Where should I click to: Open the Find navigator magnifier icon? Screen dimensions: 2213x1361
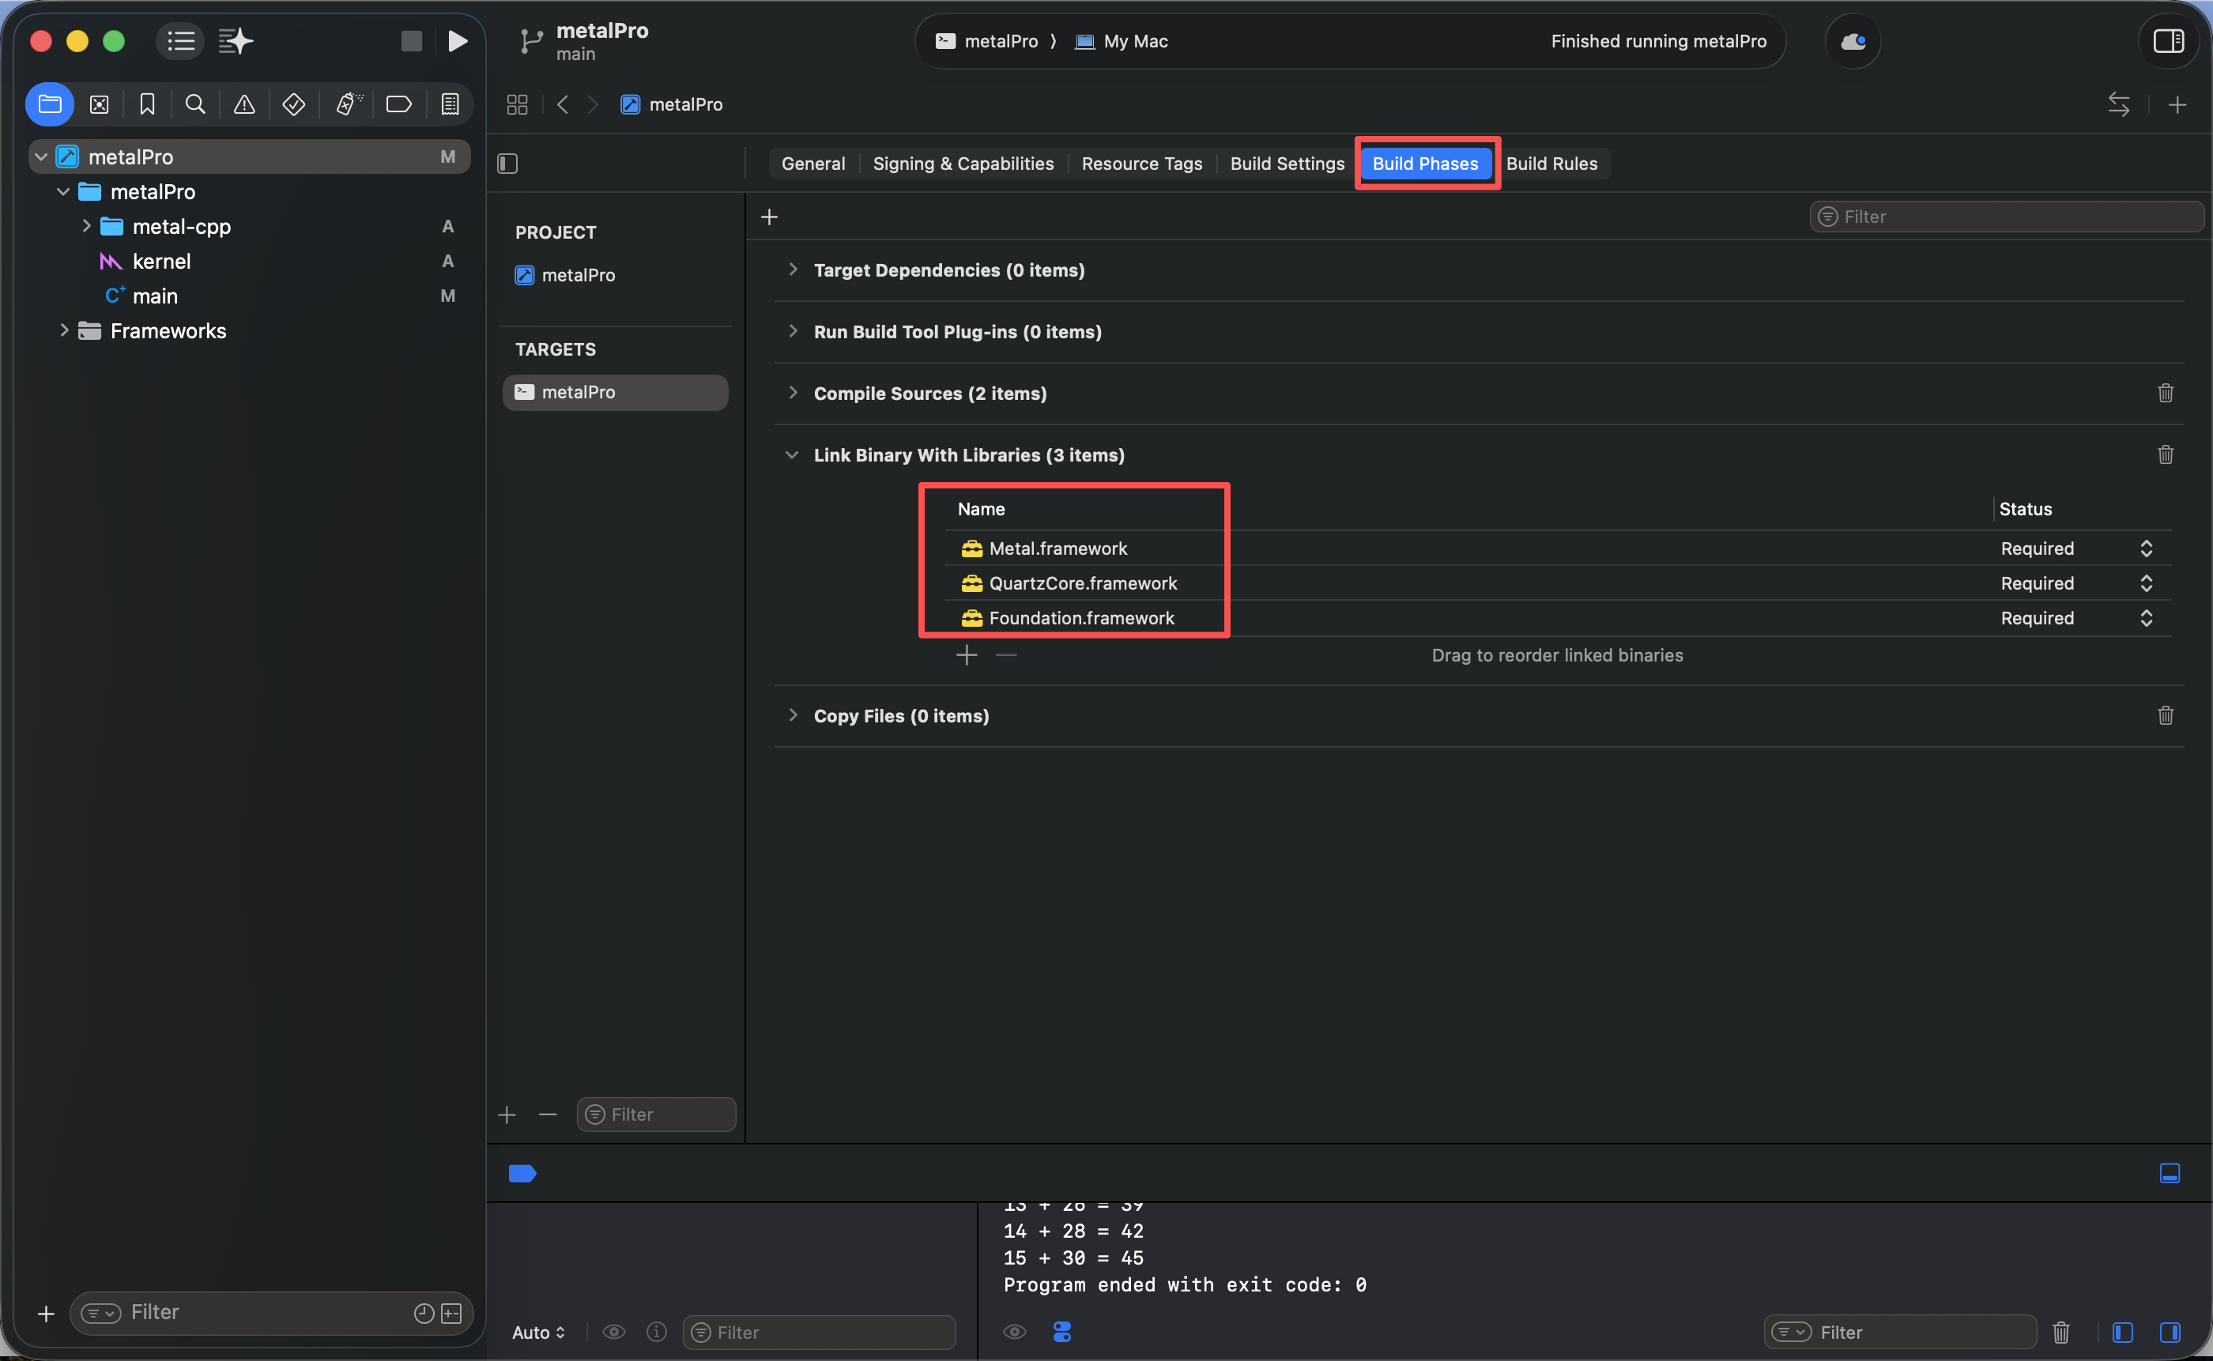point(194,104)
